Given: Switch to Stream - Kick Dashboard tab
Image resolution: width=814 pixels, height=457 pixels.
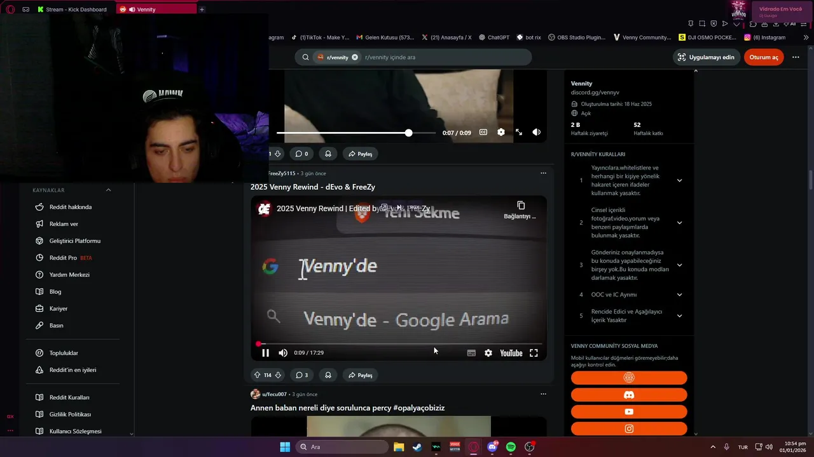Looking at the screenshot, I should [x=74, y=10].
